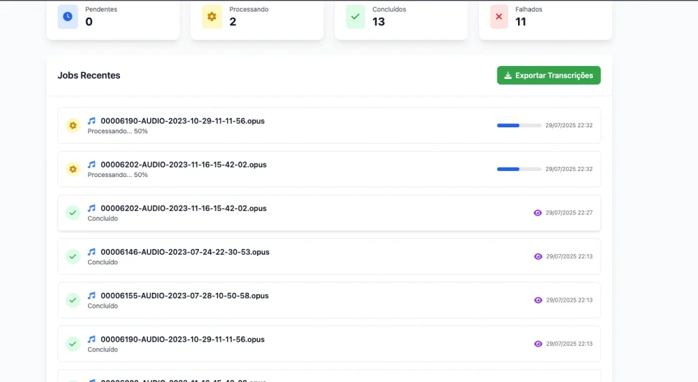
Task: Click the Falhados count 11
Action: (521, 22)
